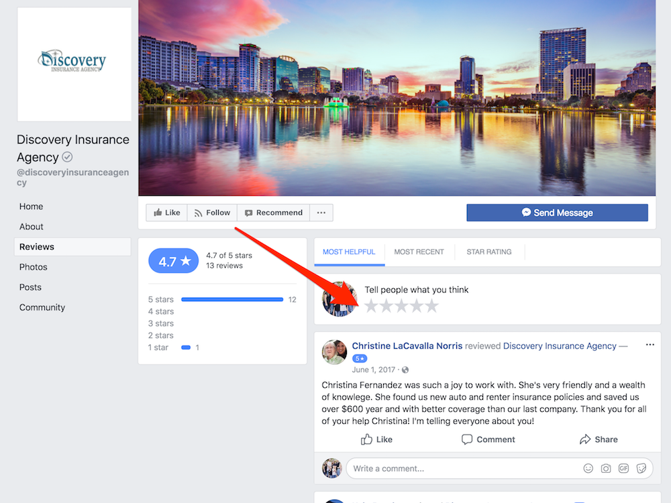Click the verified badge next to Agency
The image size is (671, 503).
click(67, 157)
